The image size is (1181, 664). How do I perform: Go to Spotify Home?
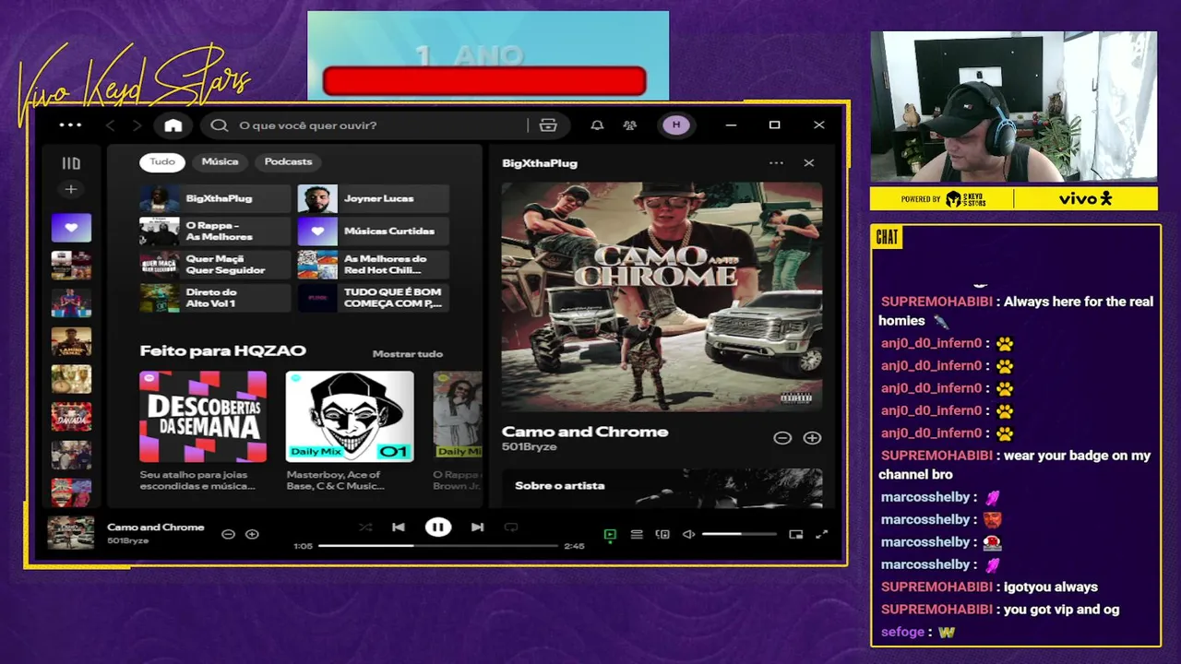pos(173,125)
